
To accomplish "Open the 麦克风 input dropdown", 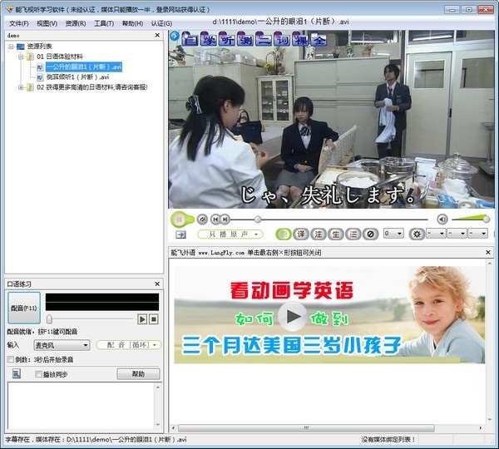I will point(62,345).
